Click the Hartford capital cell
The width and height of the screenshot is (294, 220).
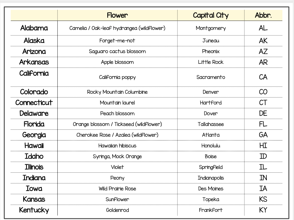(211, 103)
